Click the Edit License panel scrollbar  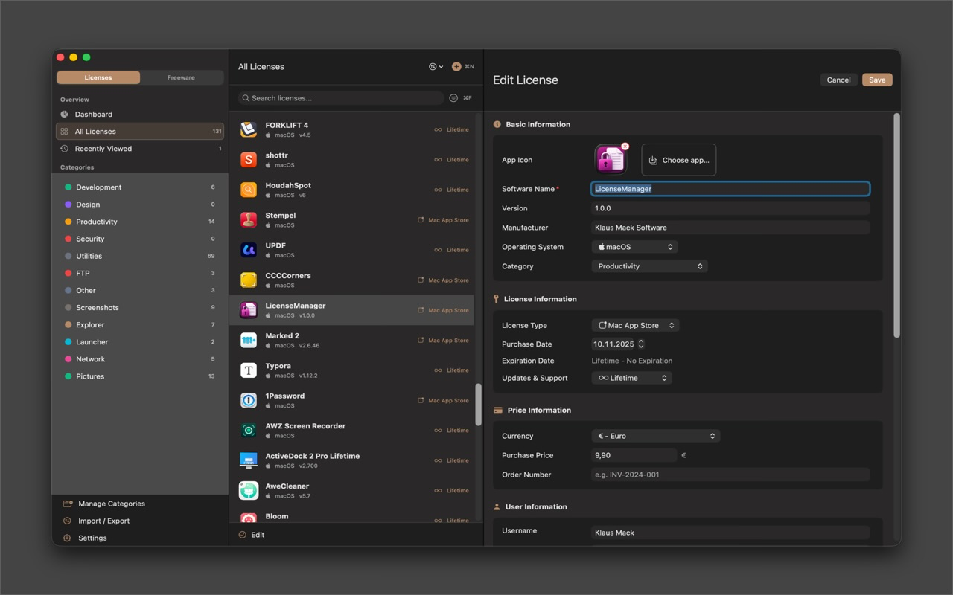tap(896, 225)
